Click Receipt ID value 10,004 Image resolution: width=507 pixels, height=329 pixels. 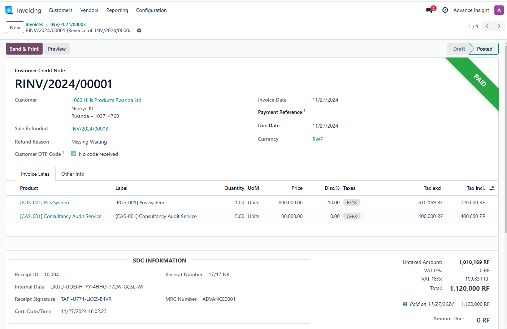(51, 274)
